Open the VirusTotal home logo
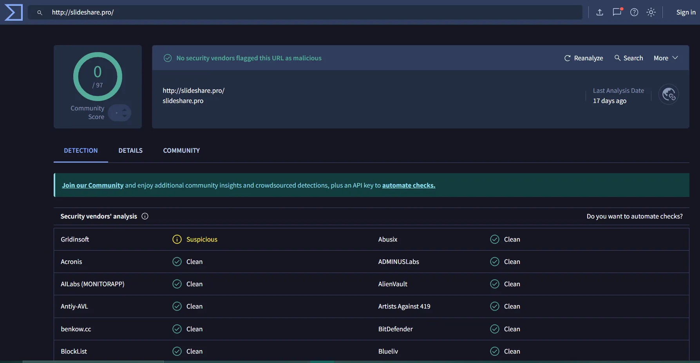 point(14,13)
